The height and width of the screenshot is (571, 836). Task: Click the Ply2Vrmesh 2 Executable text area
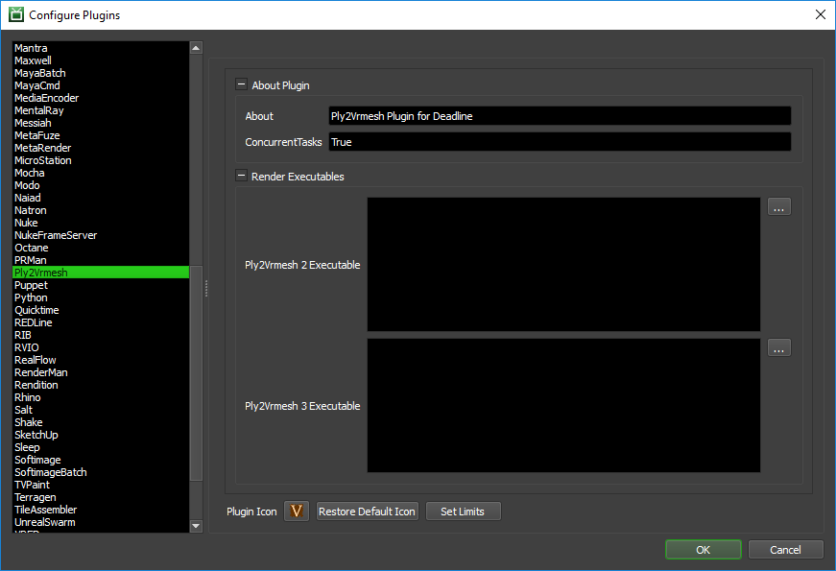563,265
